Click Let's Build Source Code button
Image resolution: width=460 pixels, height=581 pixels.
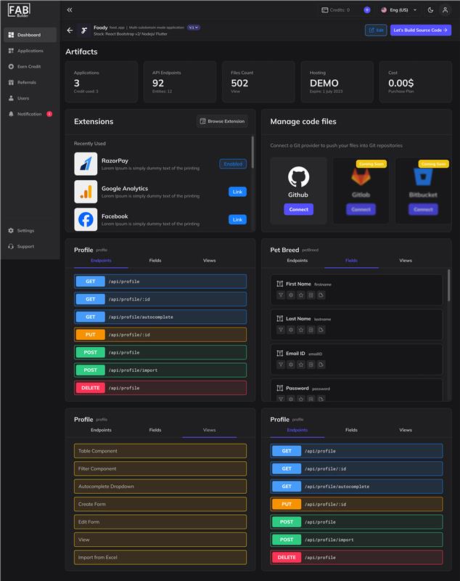(x=421, y=31)
